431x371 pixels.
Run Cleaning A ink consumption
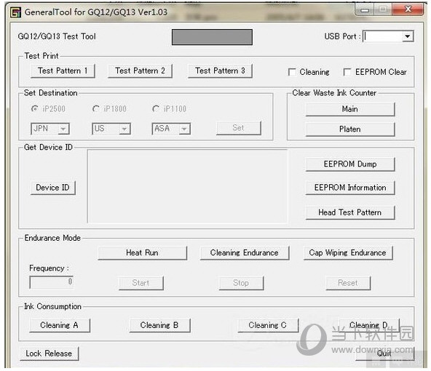click(x=60, y=325)
